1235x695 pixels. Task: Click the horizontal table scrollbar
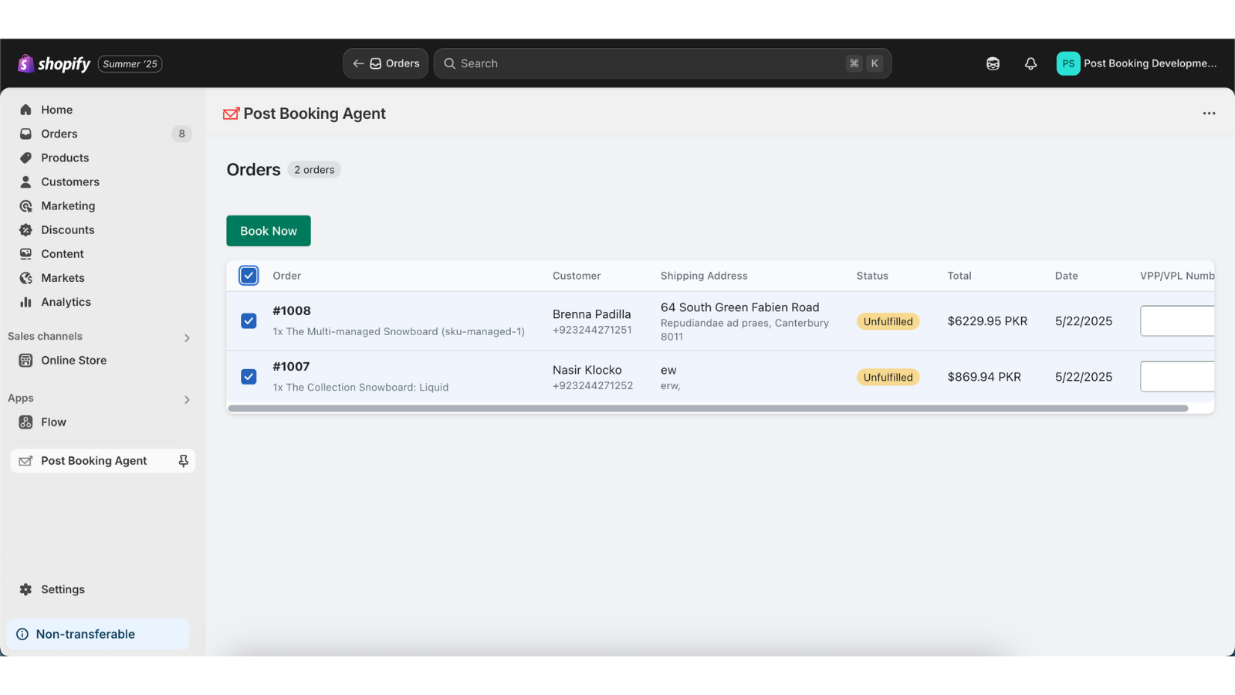[x=708, y=409]
